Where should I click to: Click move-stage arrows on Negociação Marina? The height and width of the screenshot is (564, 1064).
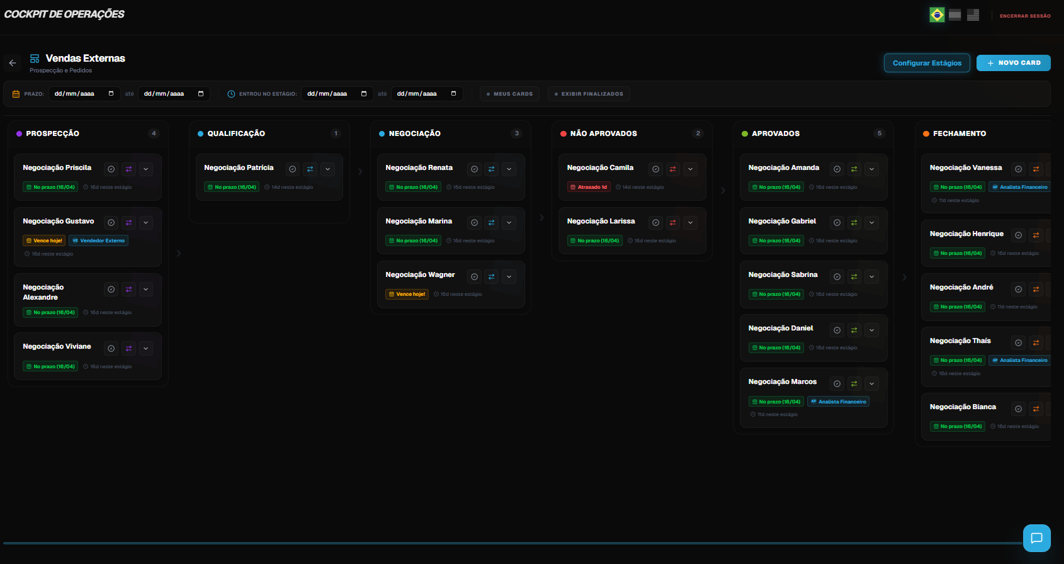pyautogui.click(x=492, y=223)
